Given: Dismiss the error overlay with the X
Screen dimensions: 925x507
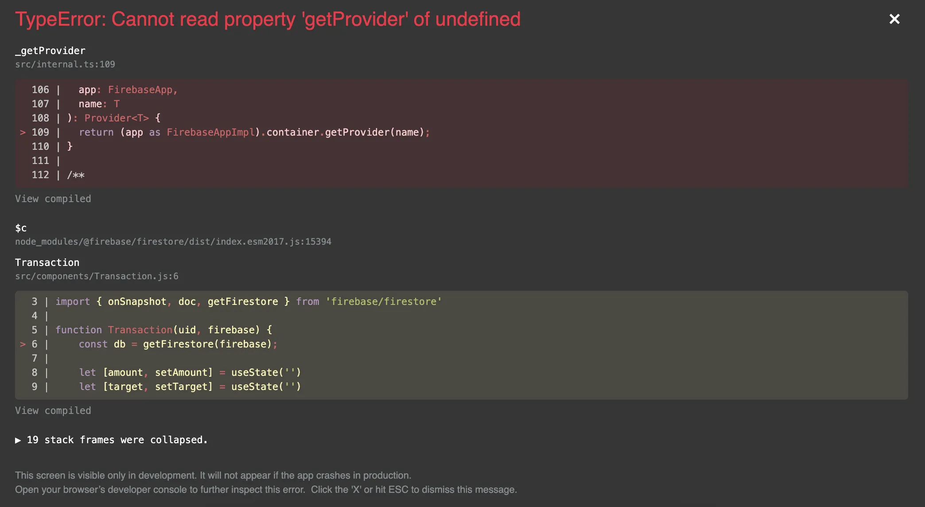Looking at the screenshot, I should click(894, 19).
